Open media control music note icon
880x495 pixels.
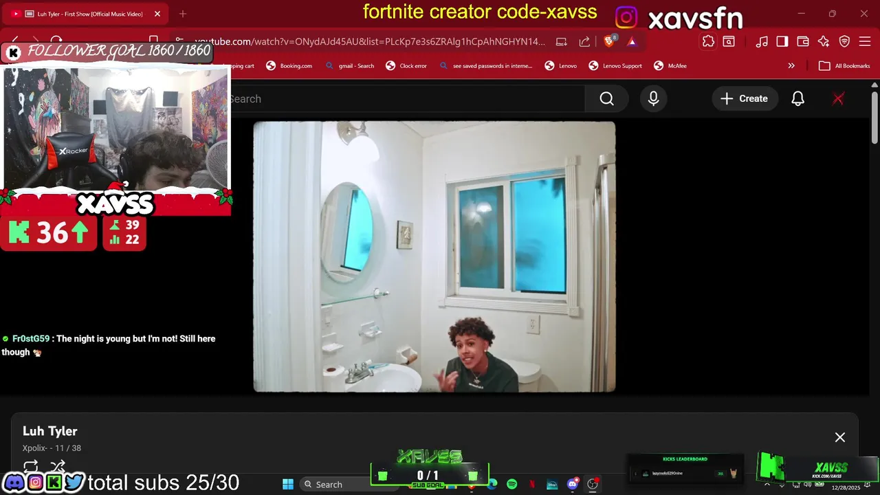[x=762, y=41]
